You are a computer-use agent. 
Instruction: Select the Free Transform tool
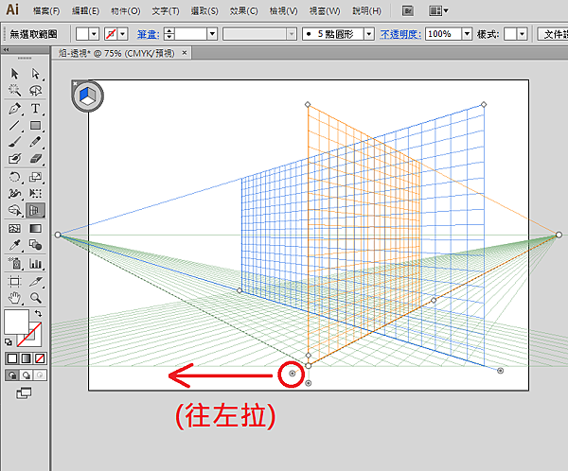(36, 193)
